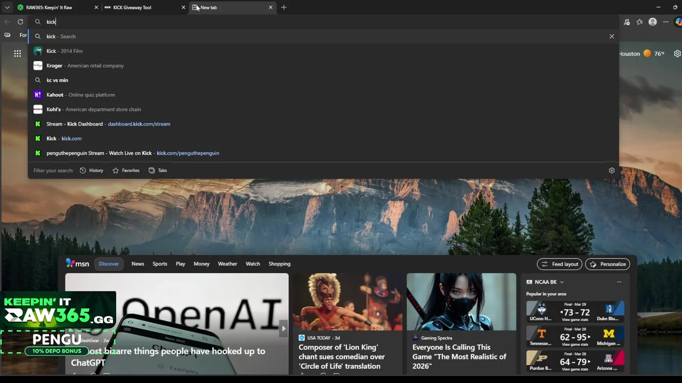Click the Kahoot K! icon
Image resolution: width=682 pixels, height=383 pixels.
38,95
